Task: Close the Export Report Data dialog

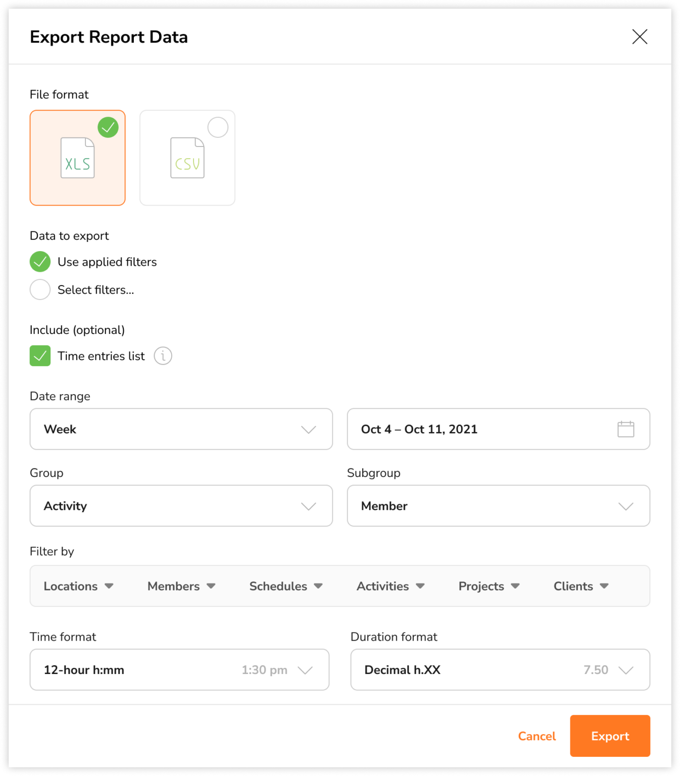Action: coord(640,37)
